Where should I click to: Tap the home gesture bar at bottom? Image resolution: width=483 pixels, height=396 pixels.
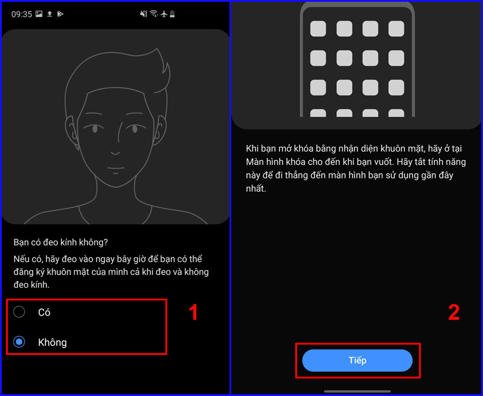click(357, 391)
